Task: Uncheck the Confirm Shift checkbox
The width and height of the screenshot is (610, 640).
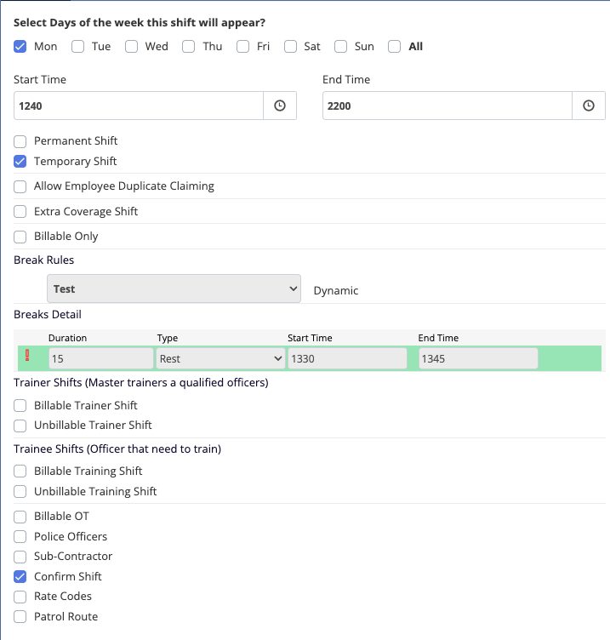Action: (x=20, y=577)
